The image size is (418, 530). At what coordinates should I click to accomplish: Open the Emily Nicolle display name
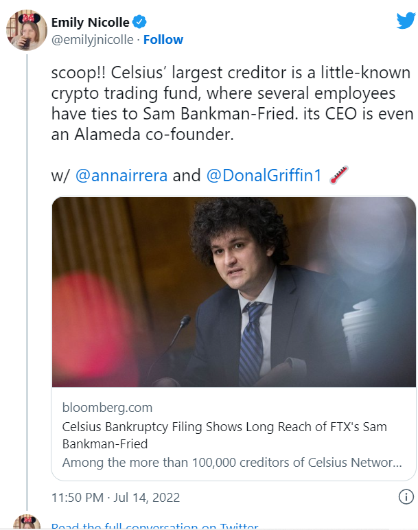[90, 23]
